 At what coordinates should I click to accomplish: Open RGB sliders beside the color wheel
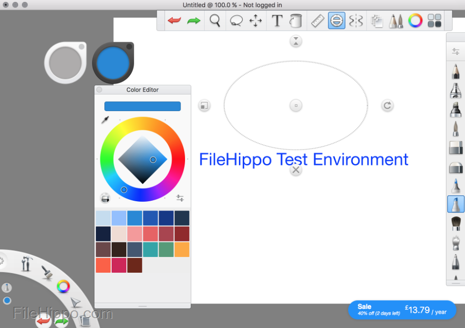pos(180,198)
